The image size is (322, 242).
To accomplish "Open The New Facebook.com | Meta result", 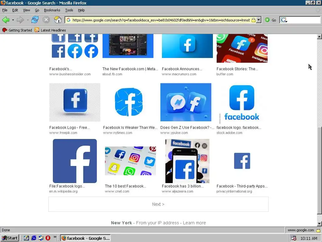I will pos(130,69).
